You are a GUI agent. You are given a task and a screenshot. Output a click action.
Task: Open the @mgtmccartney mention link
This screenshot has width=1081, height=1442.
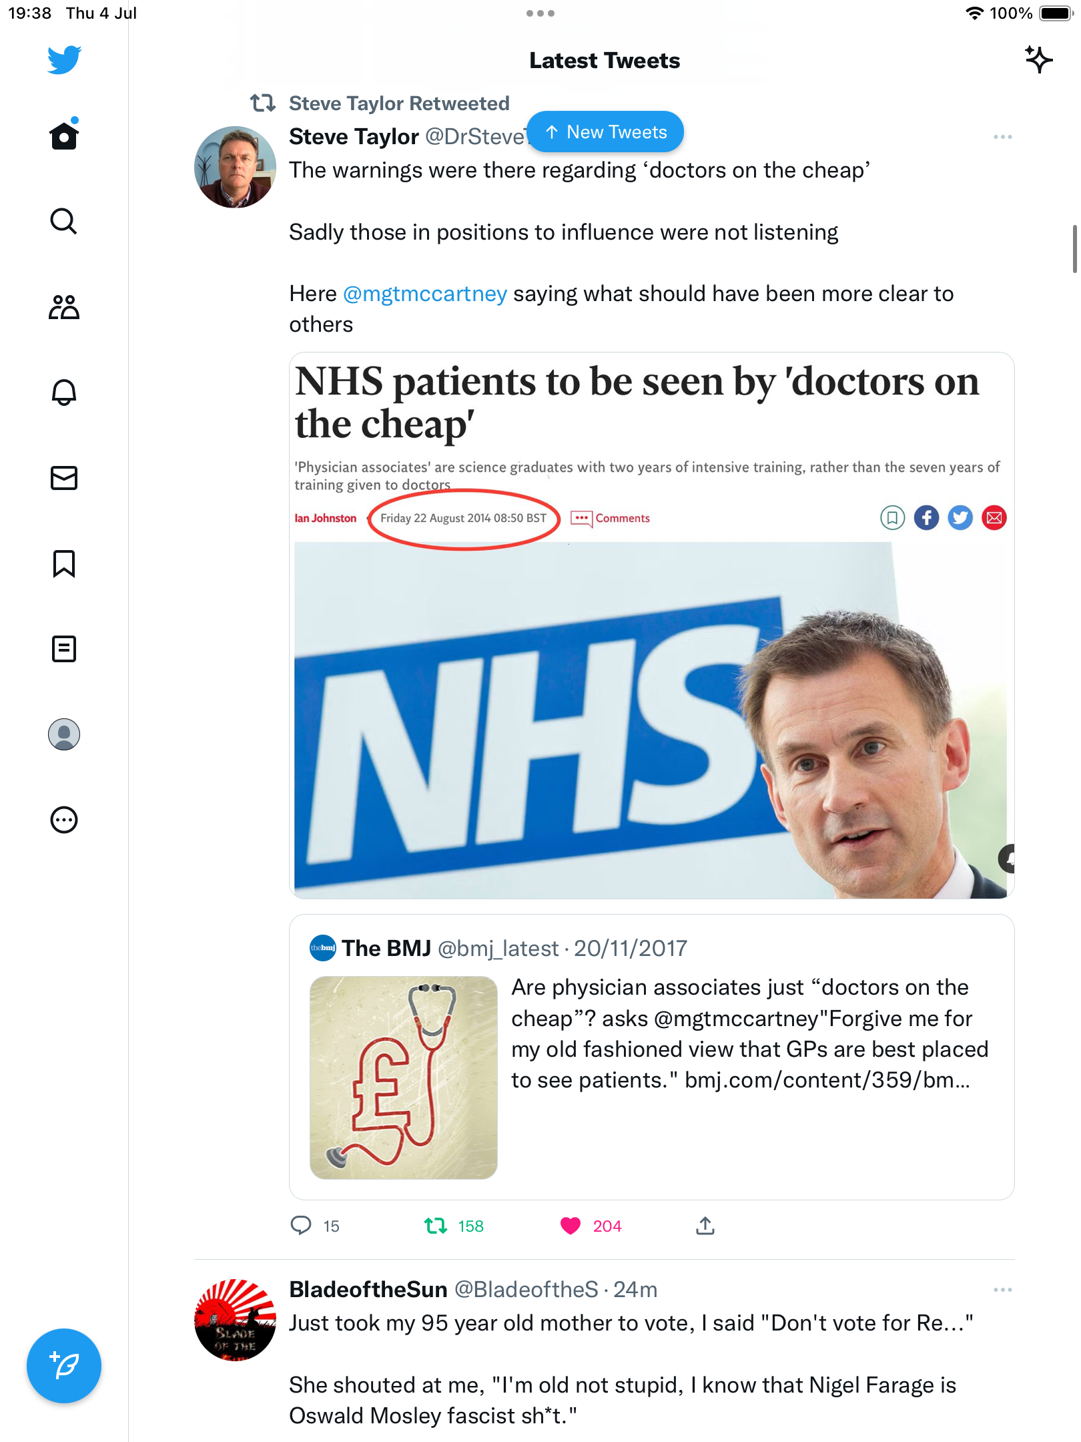(425, 294)
